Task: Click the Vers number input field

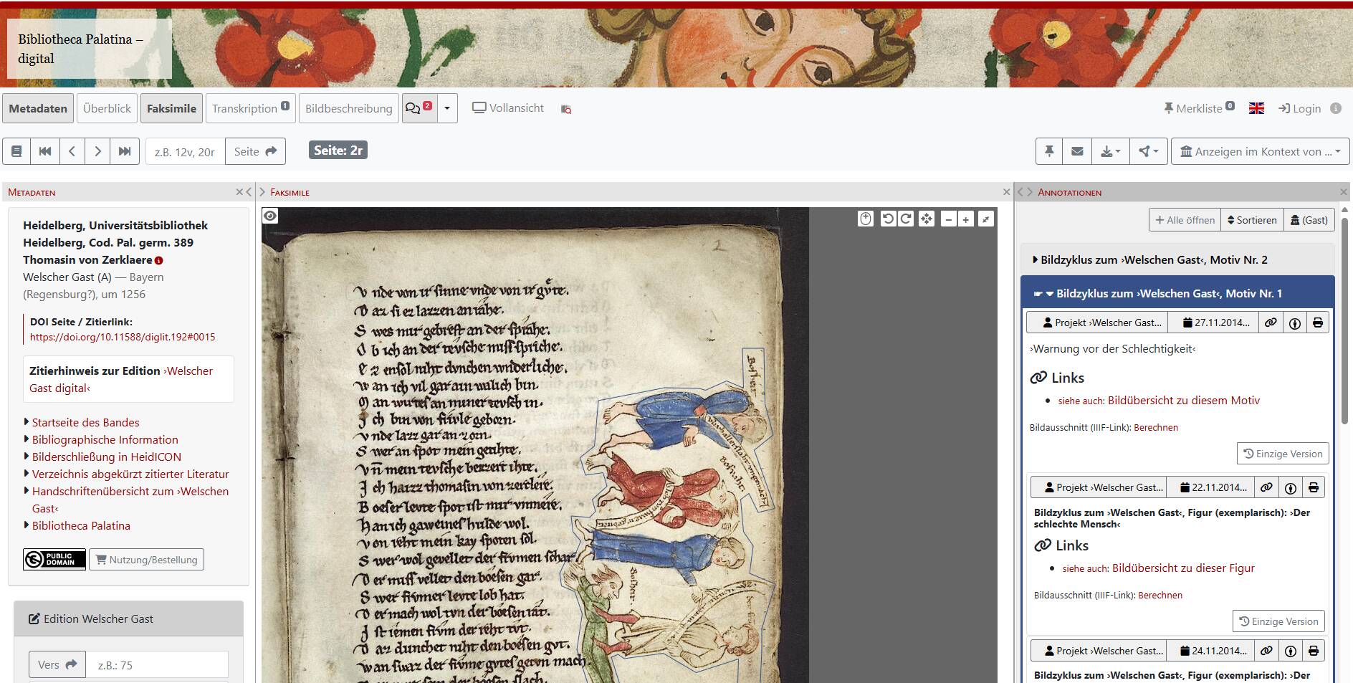Action: [157, 665]
